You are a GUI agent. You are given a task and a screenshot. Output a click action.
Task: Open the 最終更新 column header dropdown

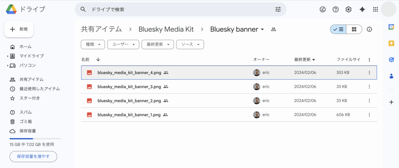pyautogui.click(x=314, y=60)
